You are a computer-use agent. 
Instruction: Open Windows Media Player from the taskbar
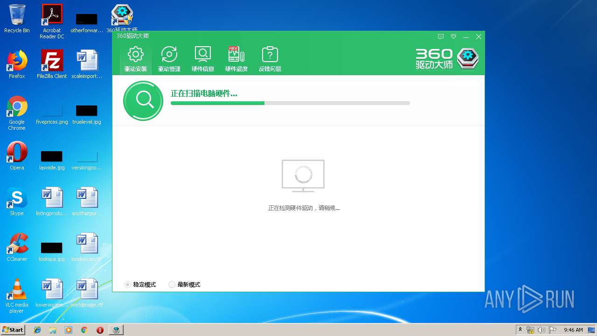(69, 330)
